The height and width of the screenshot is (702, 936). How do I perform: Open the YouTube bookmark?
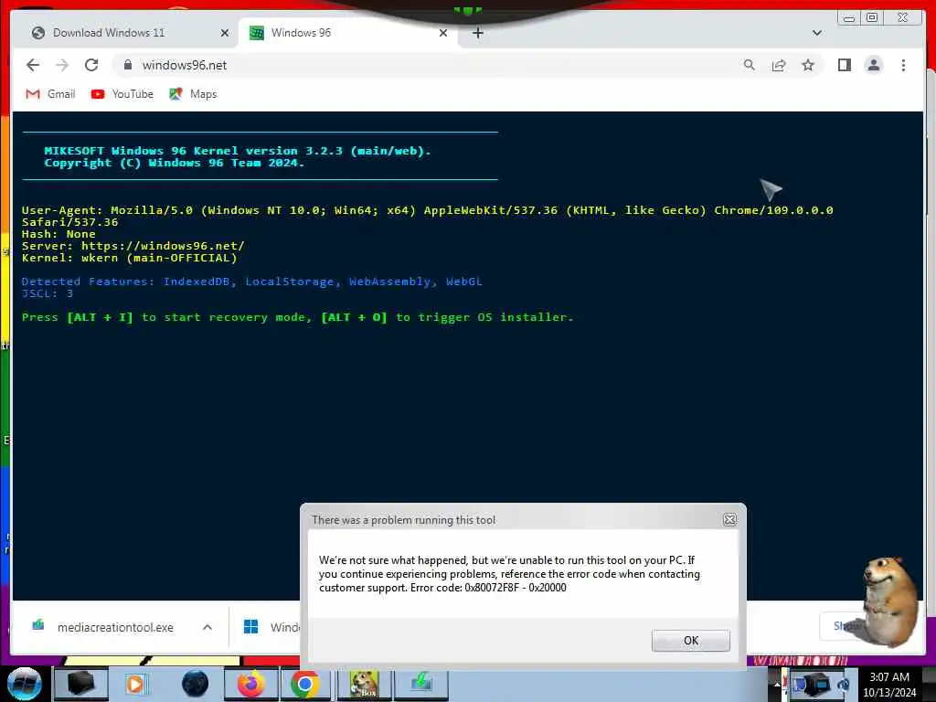122,94
